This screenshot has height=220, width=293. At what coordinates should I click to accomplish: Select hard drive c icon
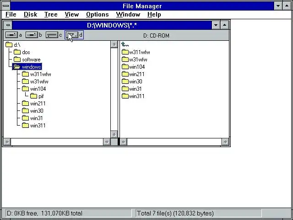pos(52,35)
